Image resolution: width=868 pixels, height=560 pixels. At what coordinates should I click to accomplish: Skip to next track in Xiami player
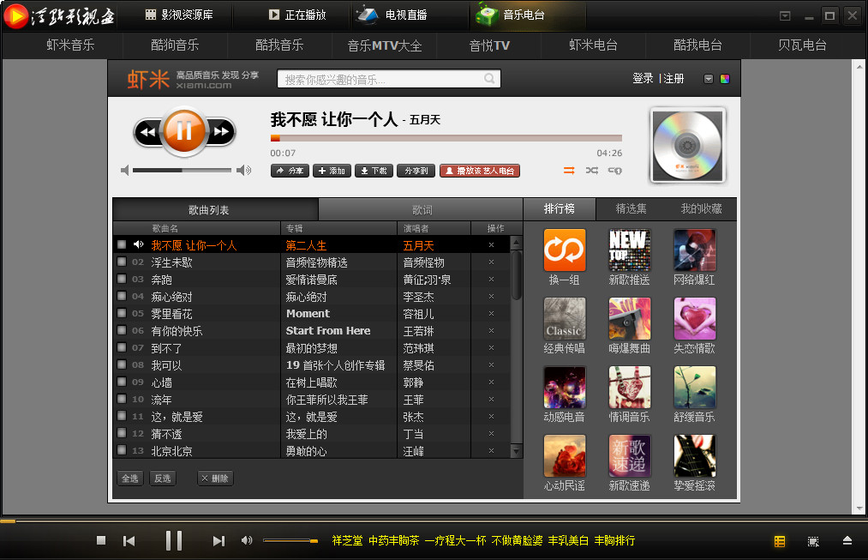(221, 132)
